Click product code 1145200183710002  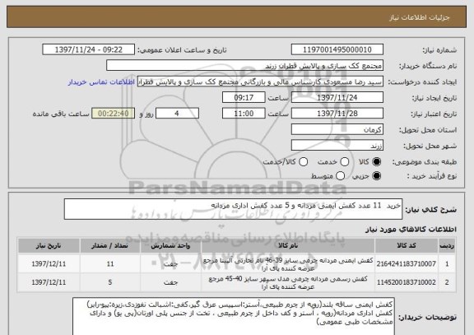[407, 282]
